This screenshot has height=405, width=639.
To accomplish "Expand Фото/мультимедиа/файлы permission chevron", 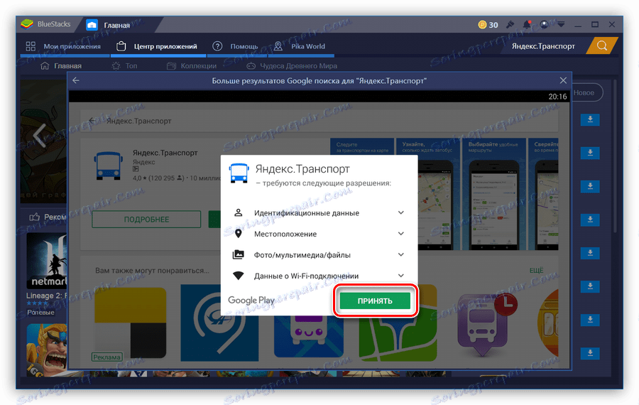I will click(x=401, y=254).
